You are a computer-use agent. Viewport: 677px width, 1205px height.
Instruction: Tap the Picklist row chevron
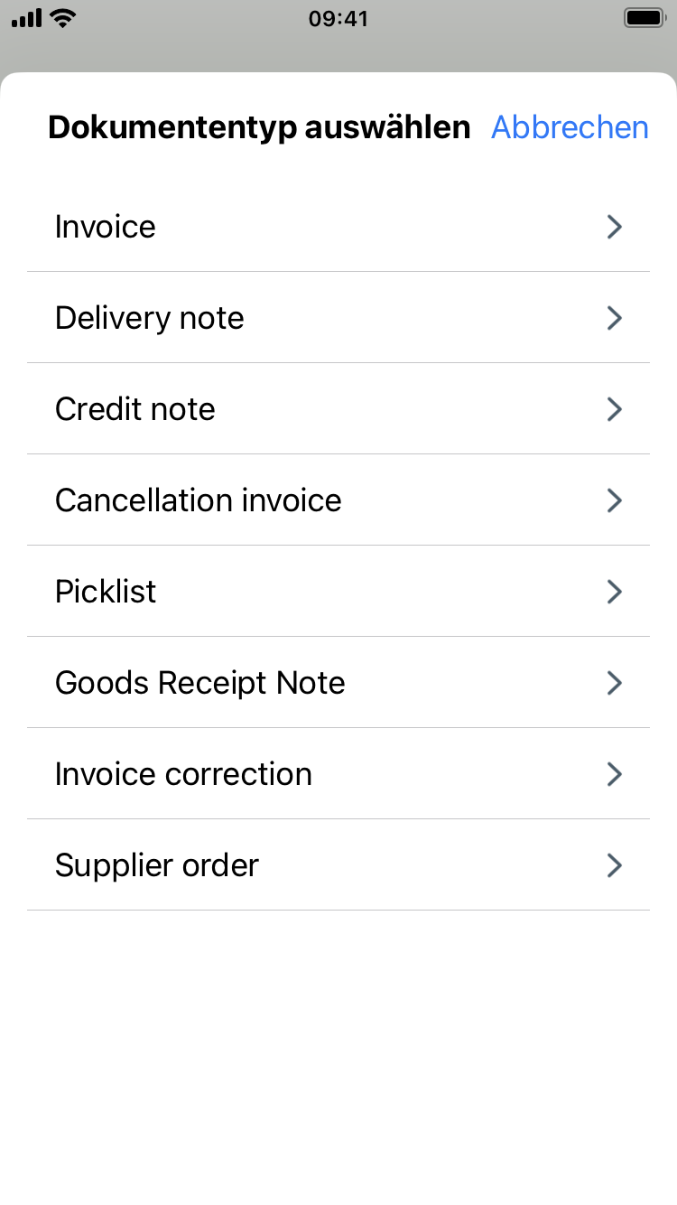pyautogui.click(x=615, y=592)
